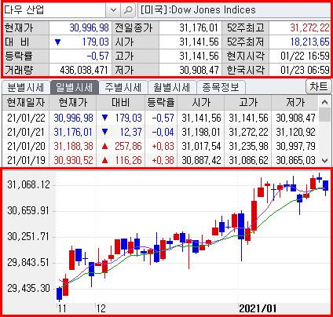Click the [미국]:Dow Jones Indices label field
Screen dimensions: 333x317
[234, 10]
